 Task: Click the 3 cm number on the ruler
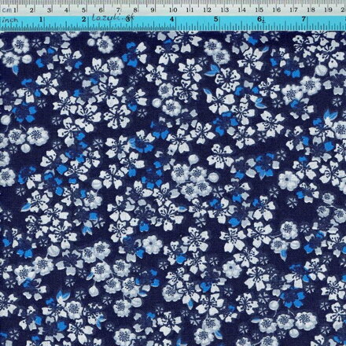50,10
